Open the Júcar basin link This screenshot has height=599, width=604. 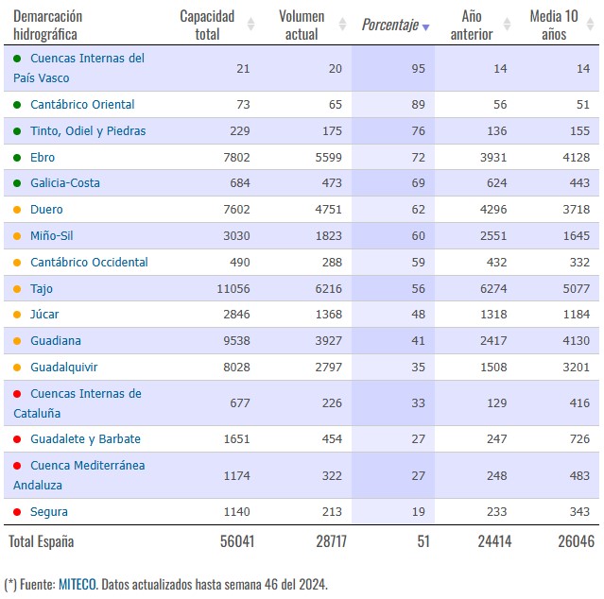[x=44, y=314]
